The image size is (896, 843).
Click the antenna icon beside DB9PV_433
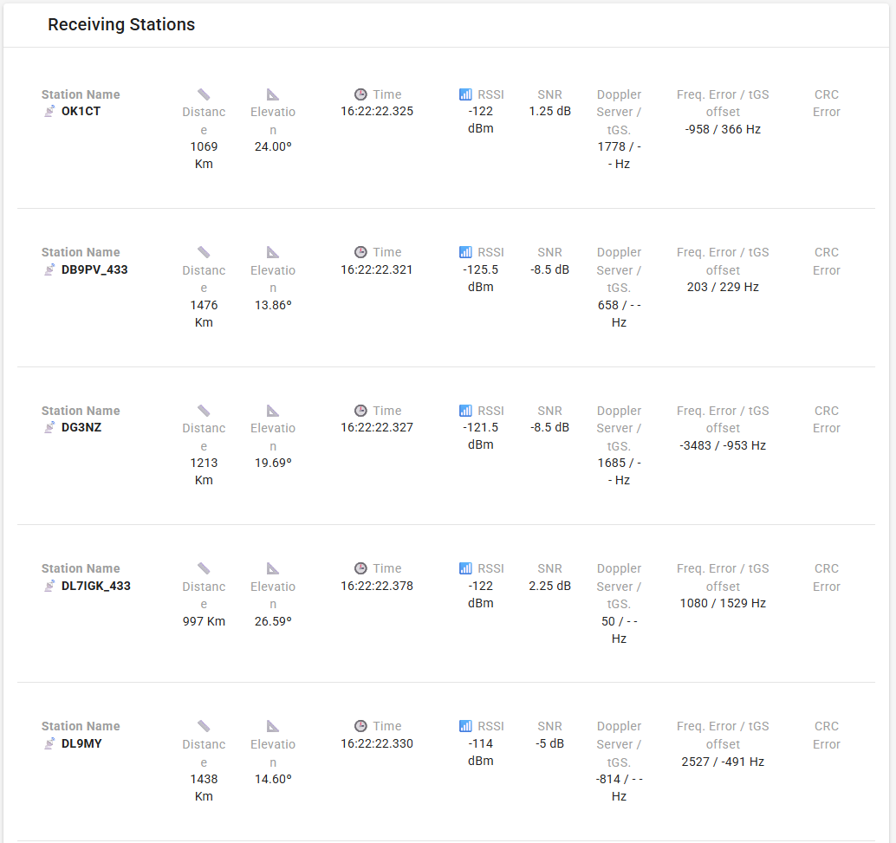50,269
